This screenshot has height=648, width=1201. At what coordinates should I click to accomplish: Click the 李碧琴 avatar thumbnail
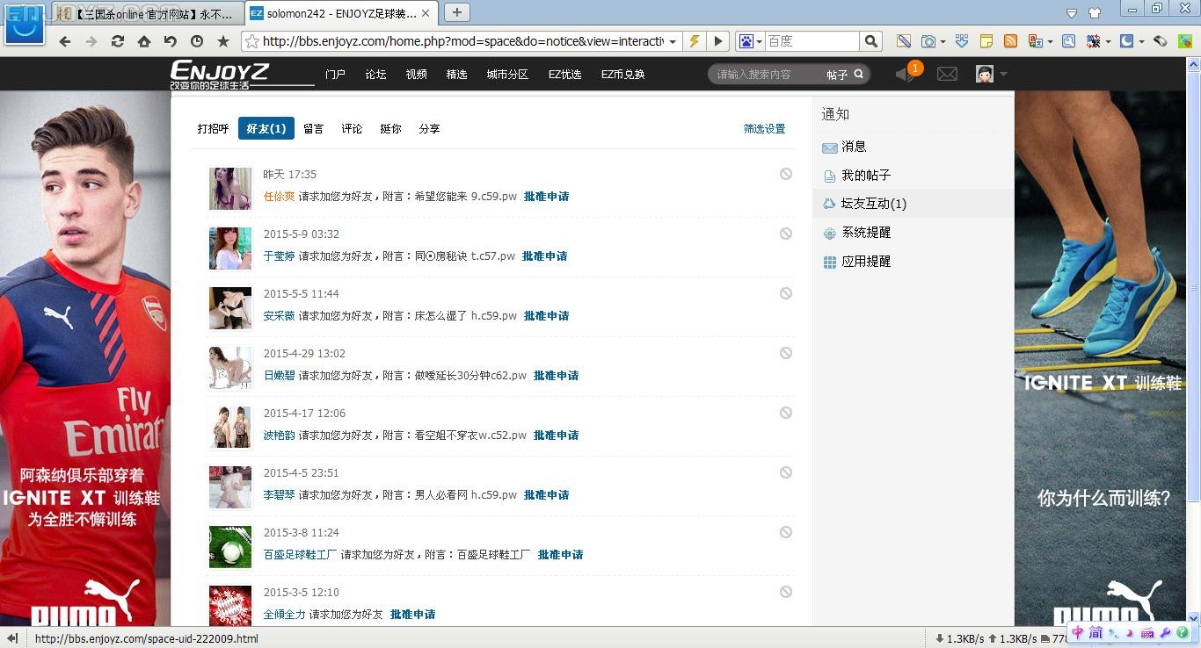pyautogui.click(x=230, y=487)
